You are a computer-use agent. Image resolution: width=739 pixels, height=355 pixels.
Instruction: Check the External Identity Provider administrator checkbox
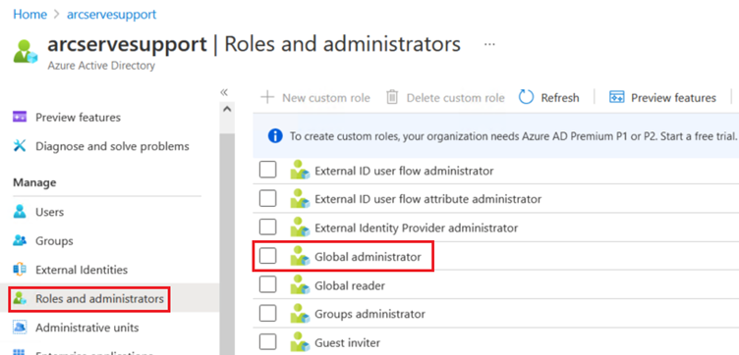(x=267, y=228)
